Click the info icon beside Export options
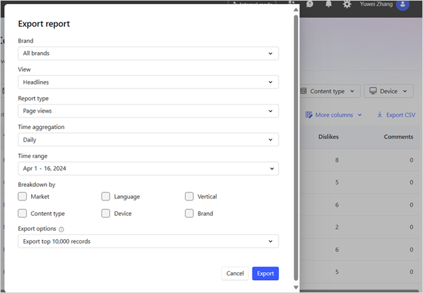423x293 pixels. pos(61,230)
